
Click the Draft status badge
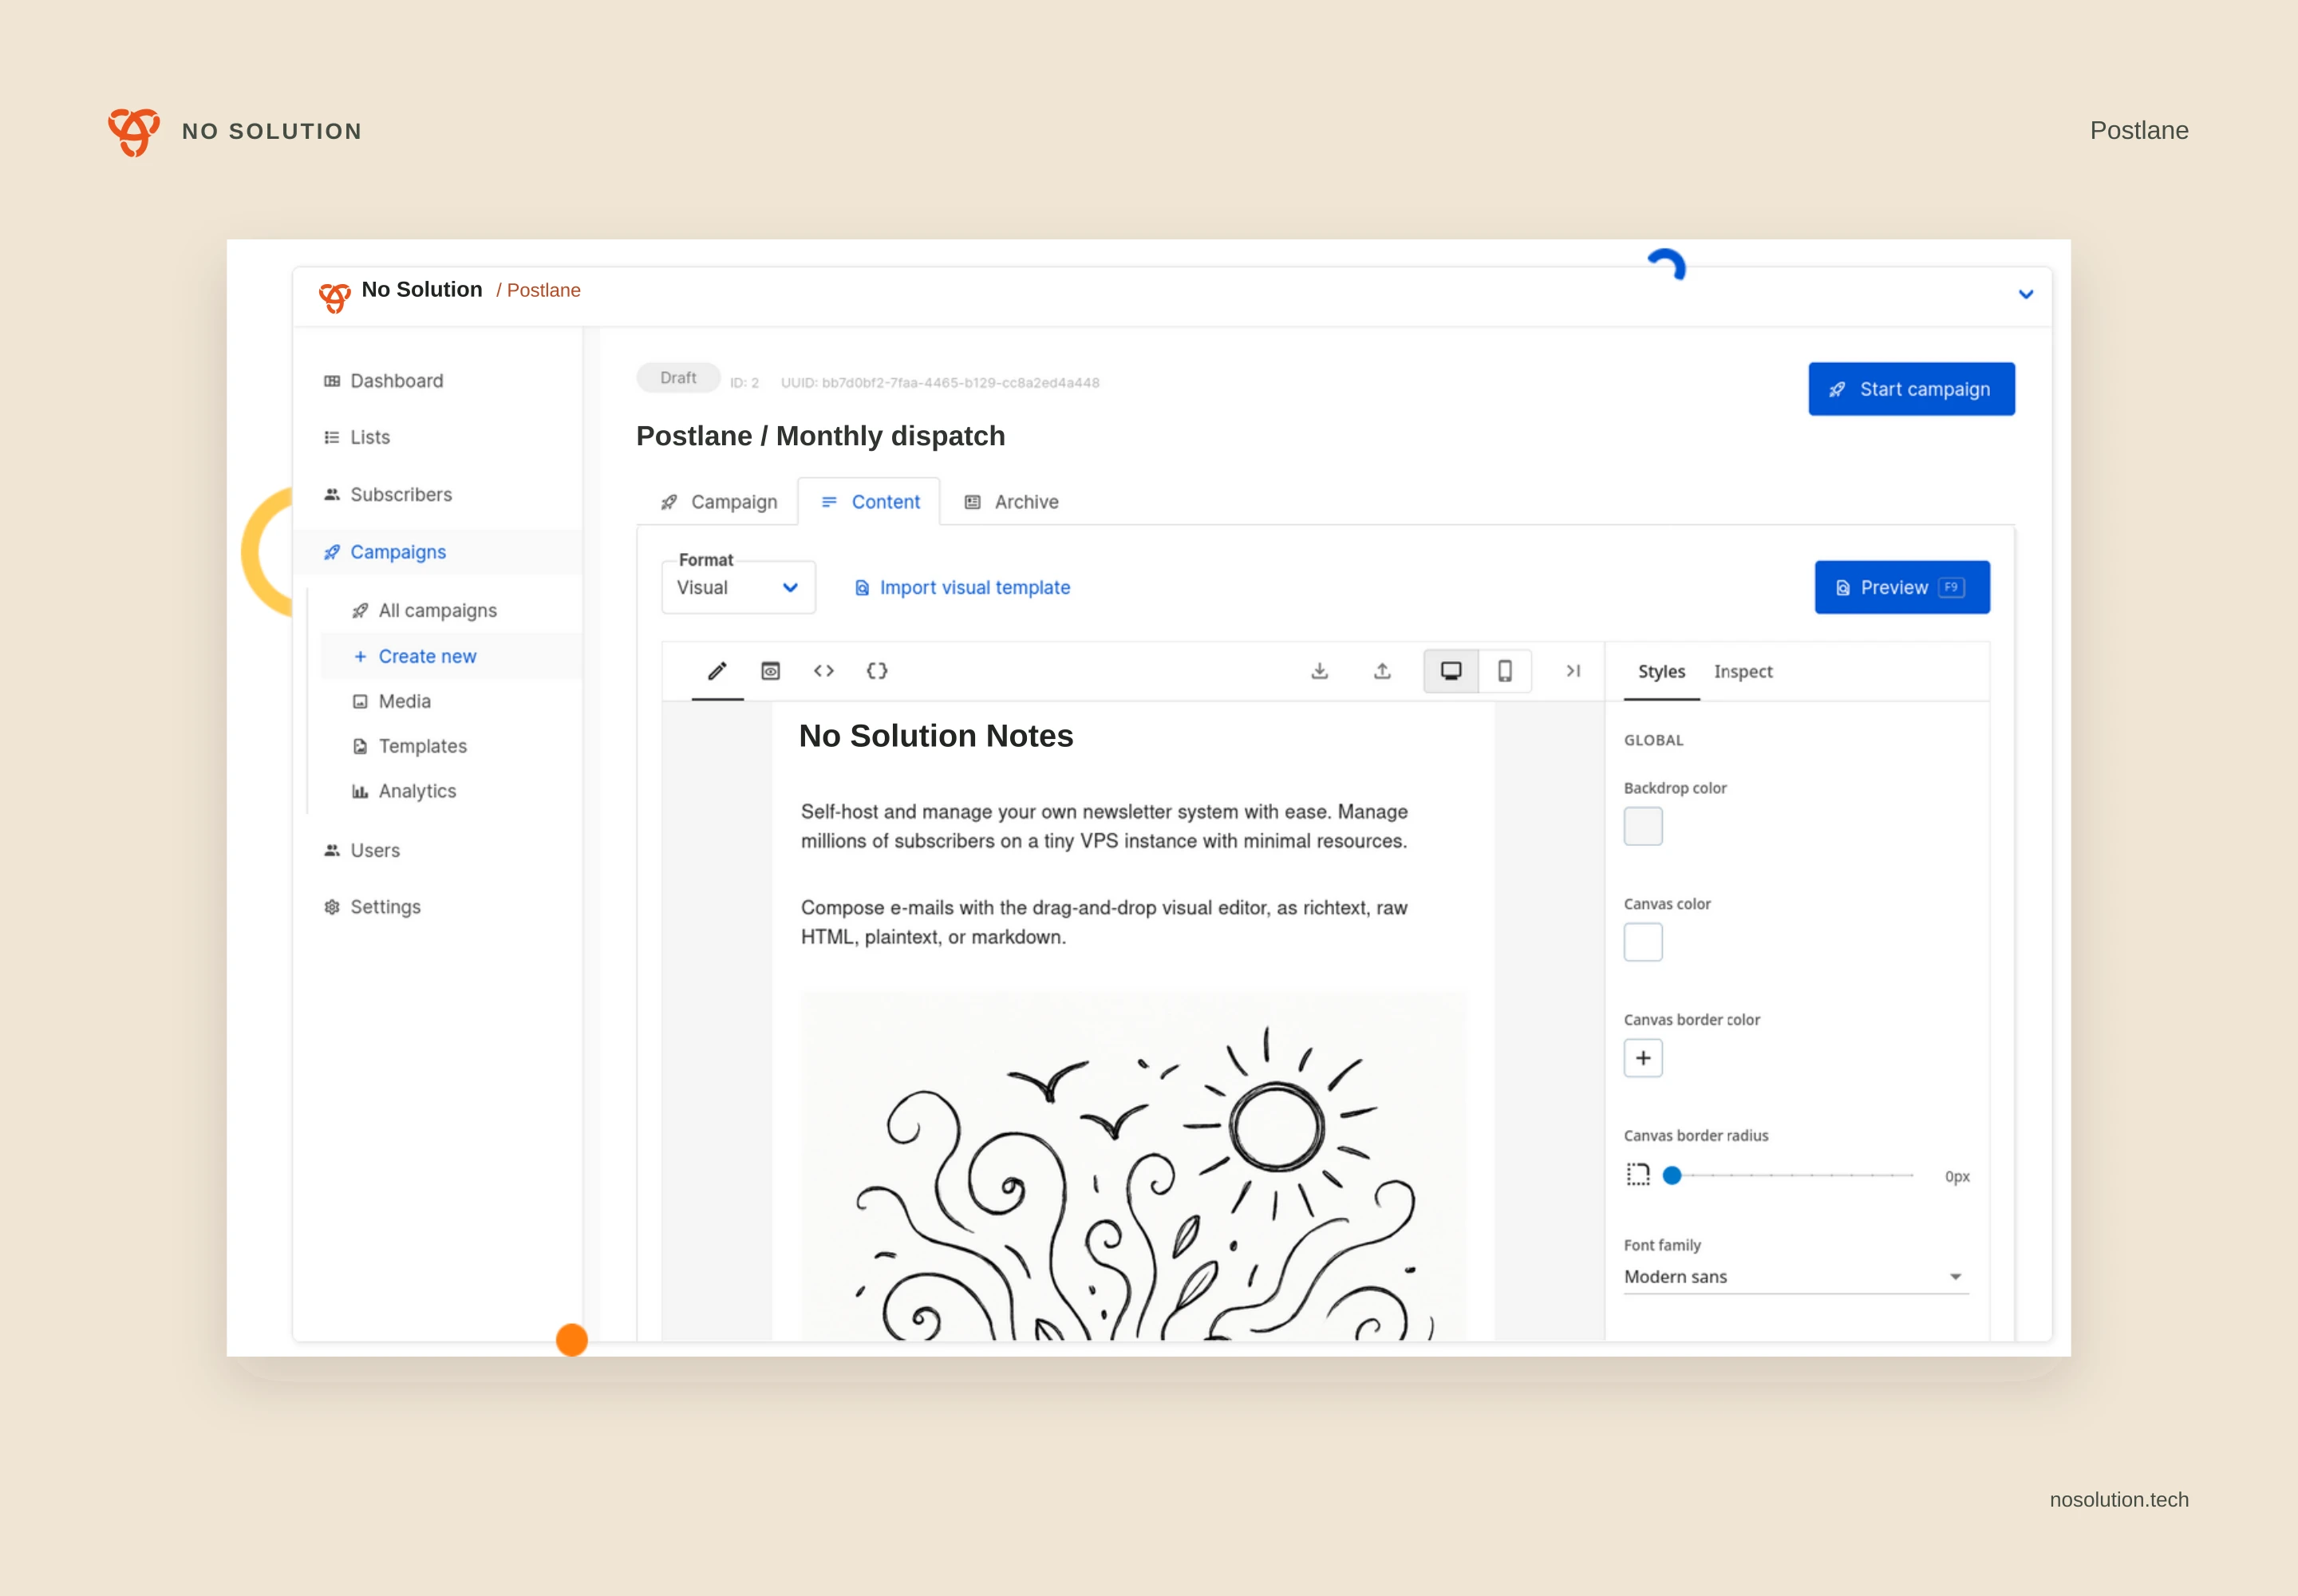pos(678,378)
